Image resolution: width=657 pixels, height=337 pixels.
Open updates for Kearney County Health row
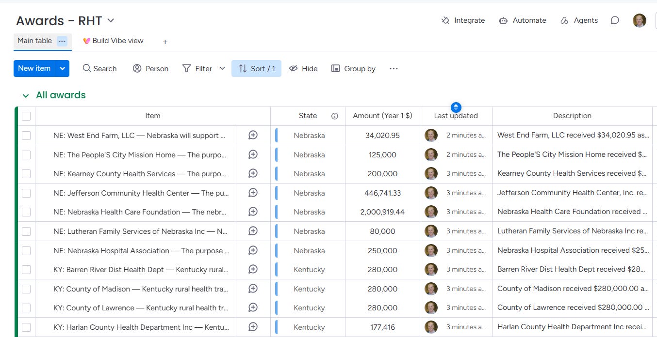click(x=253, y=173)
